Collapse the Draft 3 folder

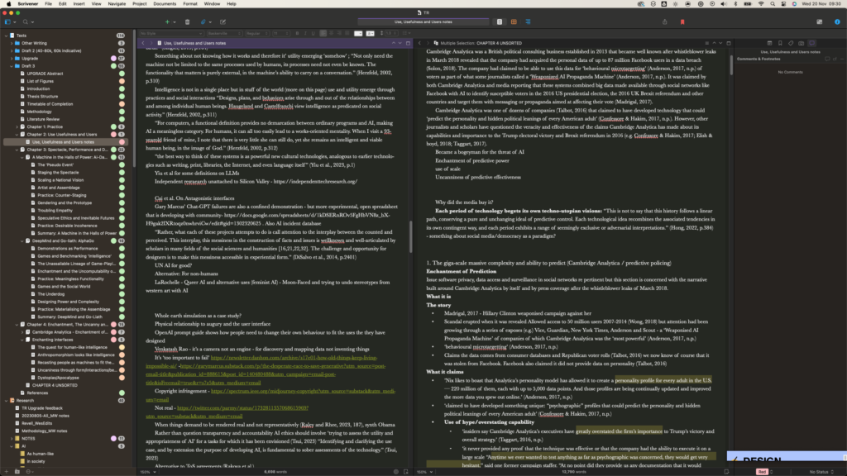12,66
